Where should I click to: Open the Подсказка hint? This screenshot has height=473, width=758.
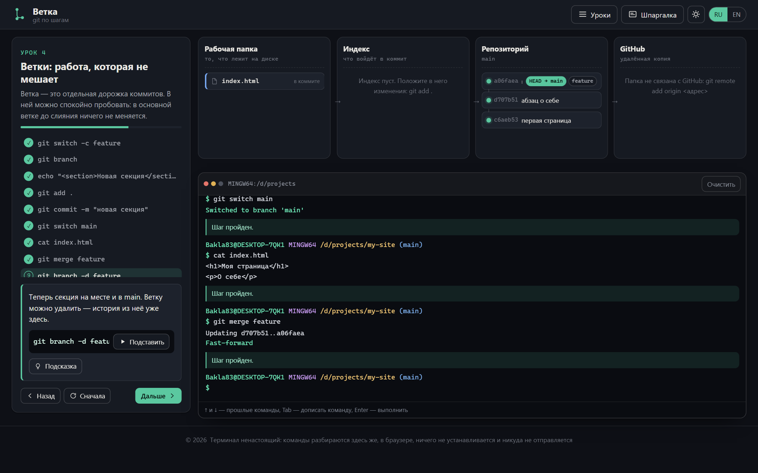pyautogui.click(x=55, y=366)
